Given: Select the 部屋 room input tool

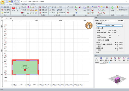Looking at the screenshot, I should pos(13,9).
